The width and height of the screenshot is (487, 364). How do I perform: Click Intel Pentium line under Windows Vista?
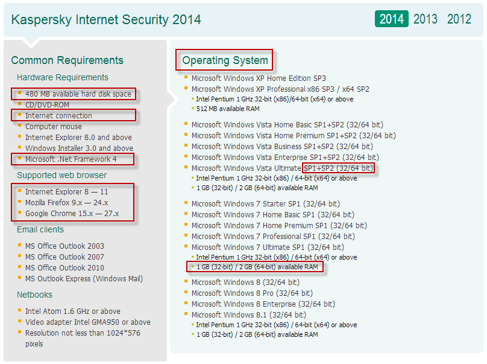coord(277,178)
